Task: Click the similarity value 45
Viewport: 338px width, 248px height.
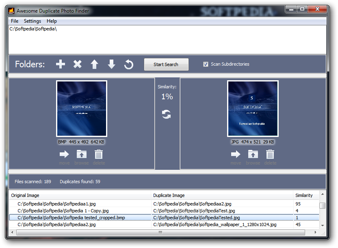Action: [x=298, y=224]
